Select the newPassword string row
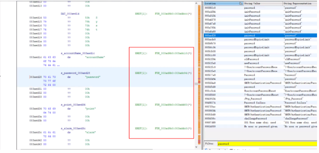319x153 pixels. pos(261,63)
